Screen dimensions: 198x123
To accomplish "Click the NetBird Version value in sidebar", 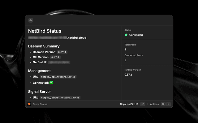I will click(x=128, y=75).
